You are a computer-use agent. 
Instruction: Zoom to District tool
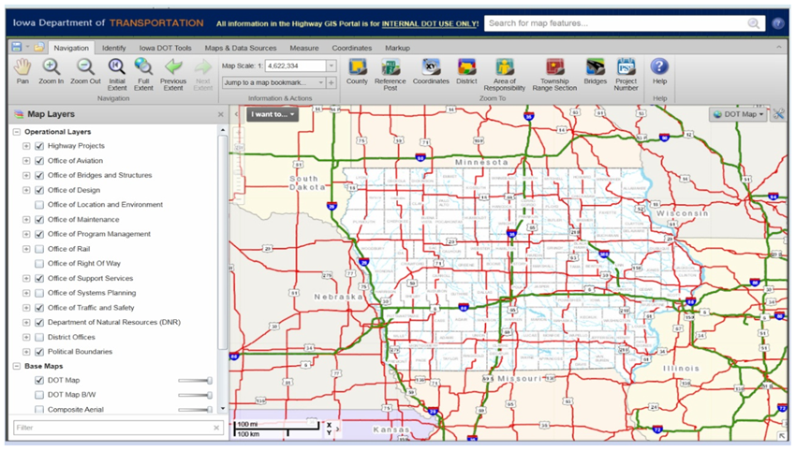466,72
